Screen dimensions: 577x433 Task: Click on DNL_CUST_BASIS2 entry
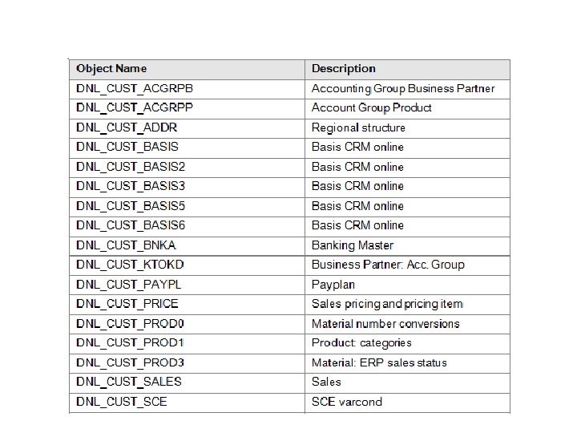point(131,167)
